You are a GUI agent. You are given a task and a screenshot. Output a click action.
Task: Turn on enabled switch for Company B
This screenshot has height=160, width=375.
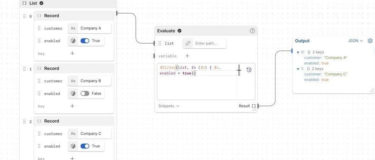point(84,94)
